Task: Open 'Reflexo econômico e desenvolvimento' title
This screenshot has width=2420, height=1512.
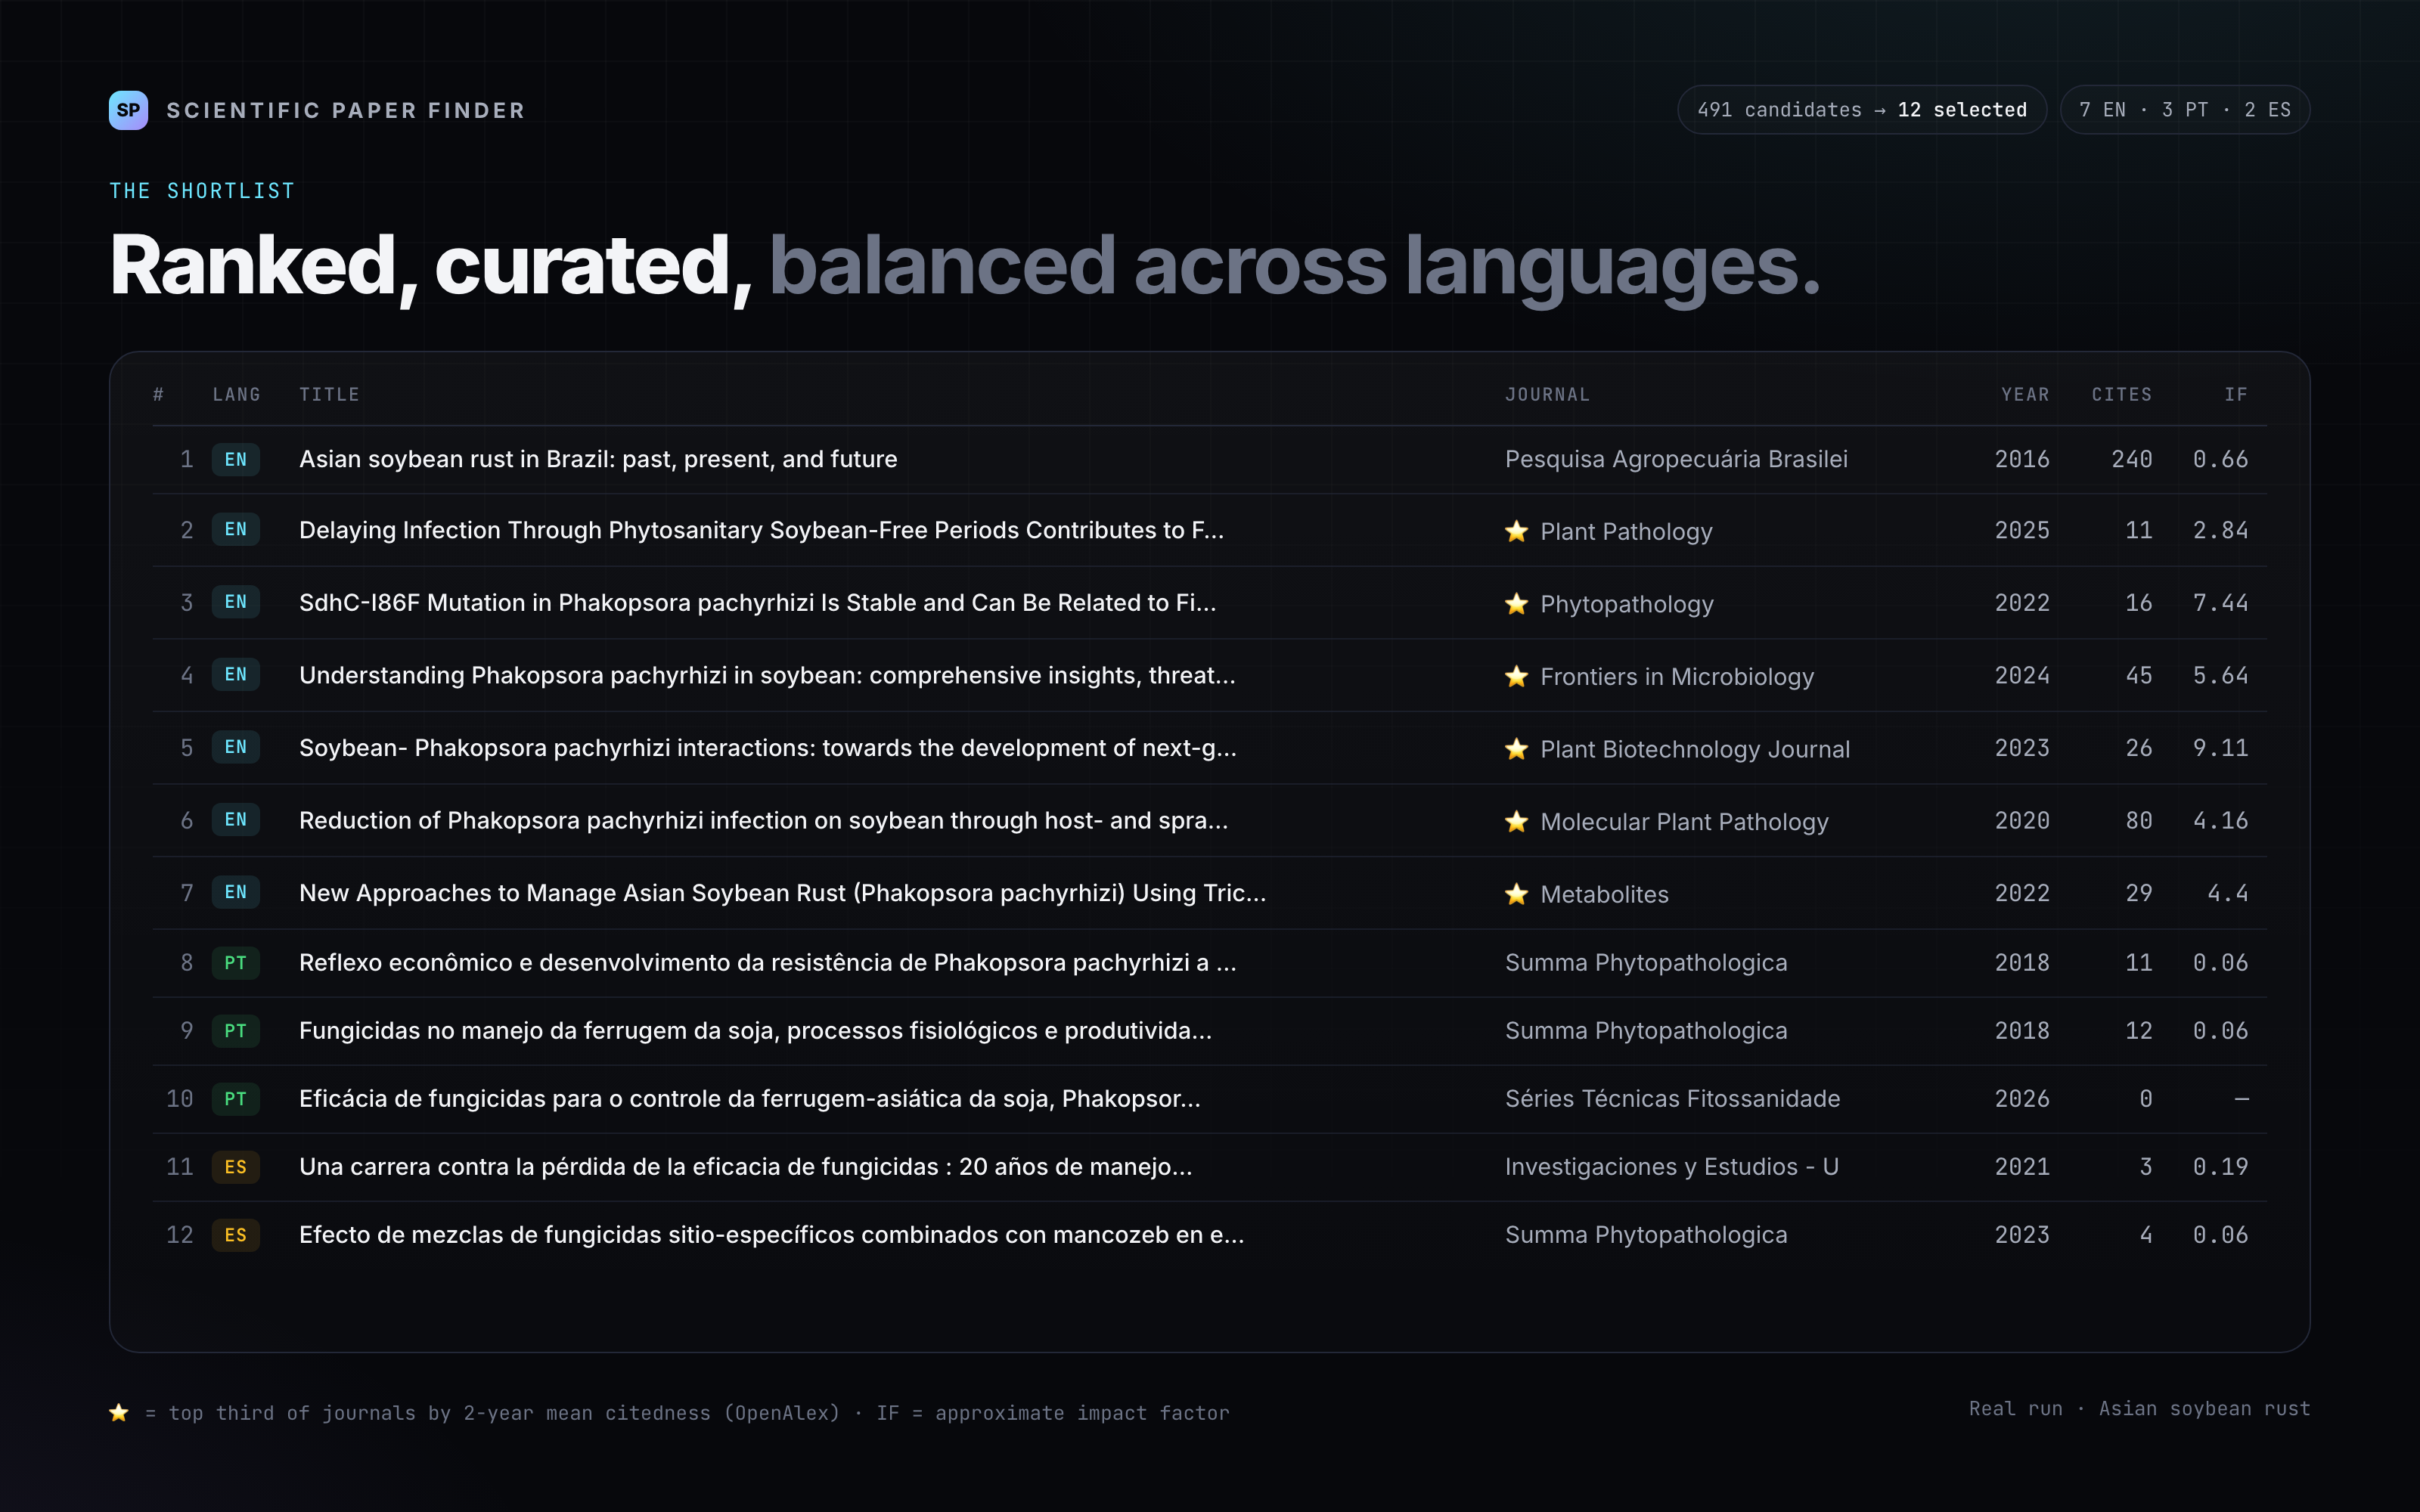Action: click(x=767, y=963)
